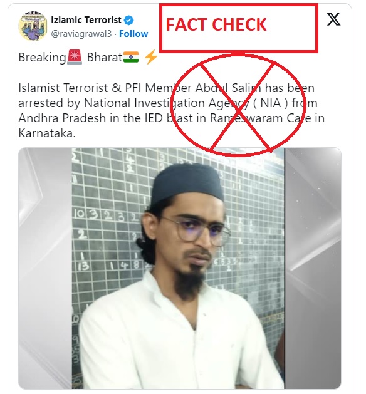Open the Izlamic Terrorist display name

[86, 20]
